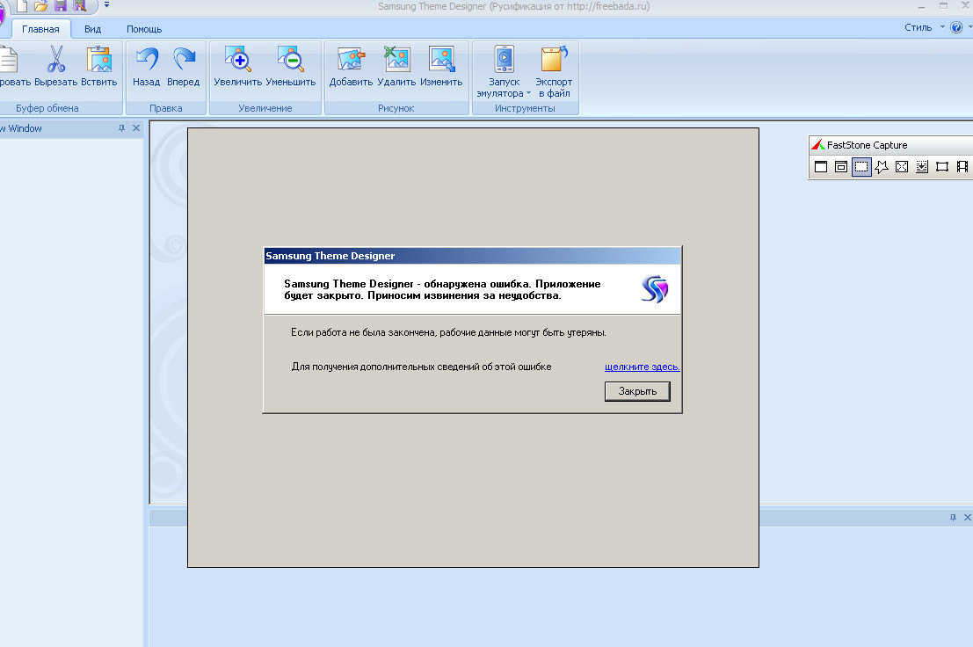Viewport: 973px width, 647px height.
Task: Click Экспорт в файл icon
Action: (554, 60)
